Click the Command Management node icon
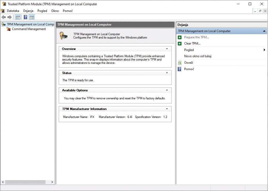The height and width of the screenshot is (191, 268). point(9,29)
